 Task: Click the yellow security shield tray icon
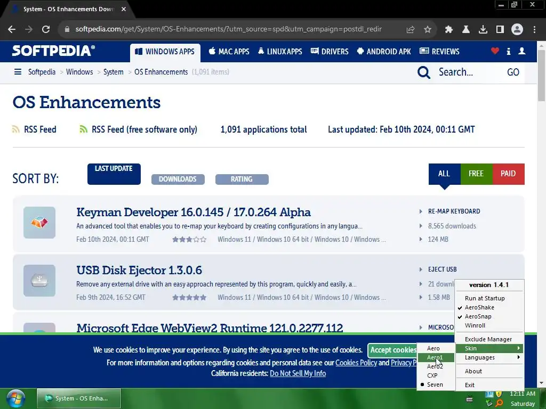(499, 394)
